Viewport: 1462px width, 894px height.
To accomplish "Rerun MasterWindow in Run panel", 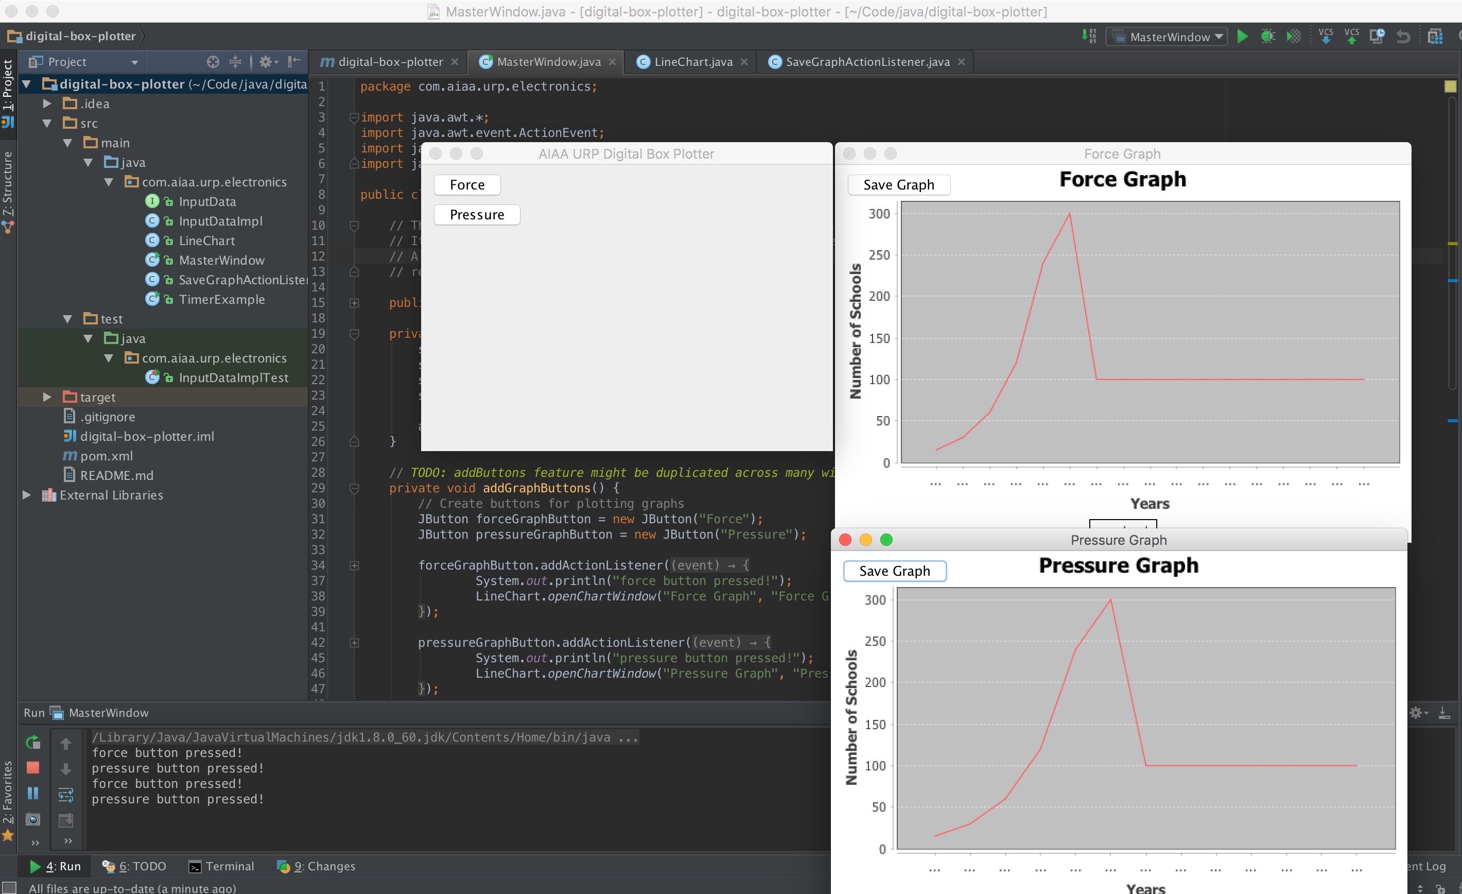I will pyautogui.click(x=33, y=742).
